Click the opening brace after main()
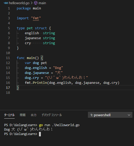The width and height of the screenshot is (134, 146). point(42,58)
